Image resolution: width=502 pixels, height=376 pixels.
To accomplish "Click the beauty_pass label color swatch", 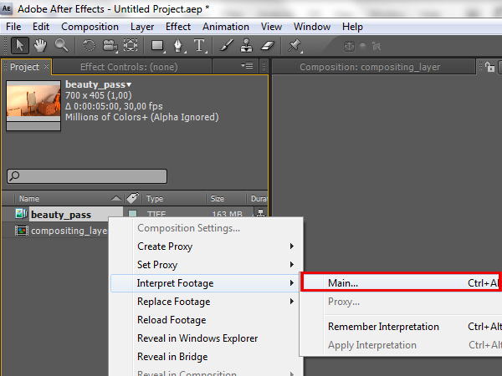I will click(x=133, y=215).
